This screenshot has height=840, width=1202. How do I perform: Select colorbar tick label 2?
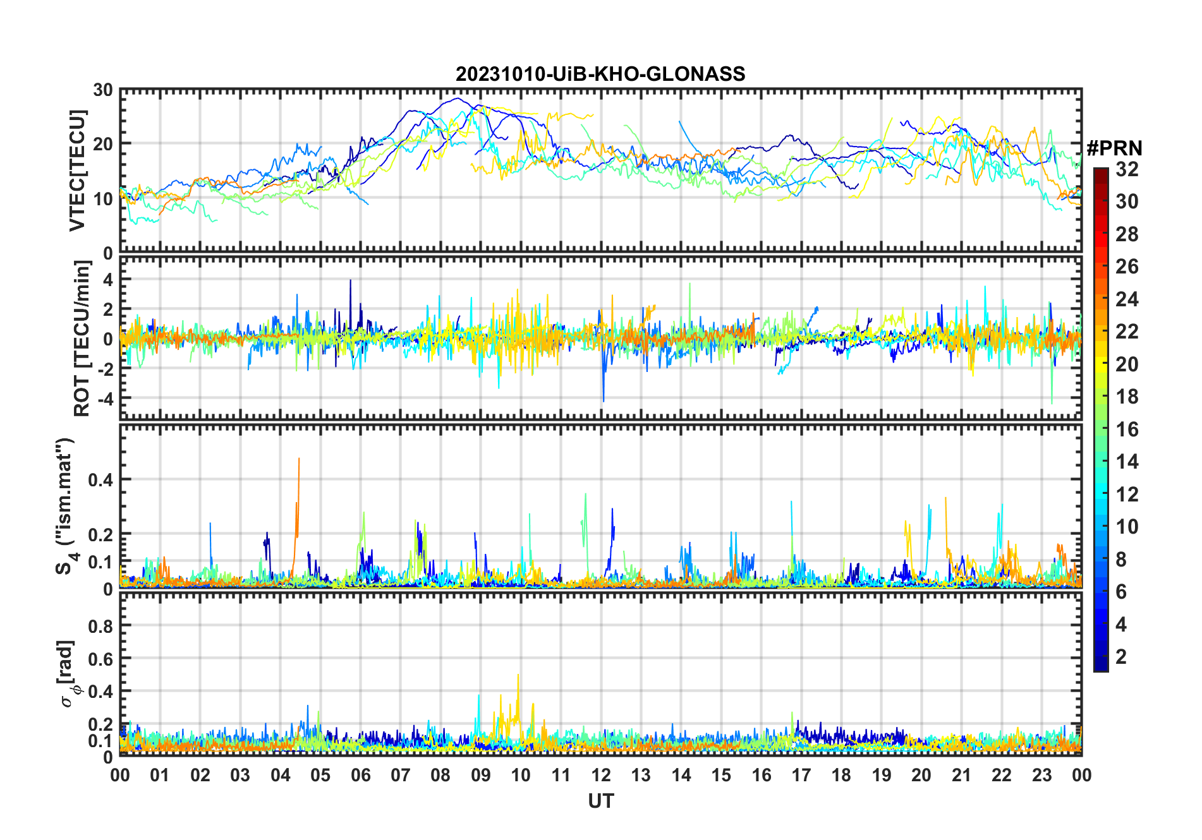[1121, 656]
